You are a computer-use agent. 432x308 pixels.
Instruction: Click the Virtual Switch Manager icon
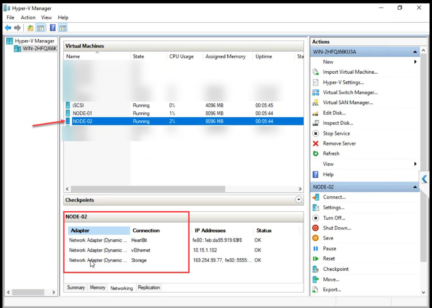click(316, 92)
